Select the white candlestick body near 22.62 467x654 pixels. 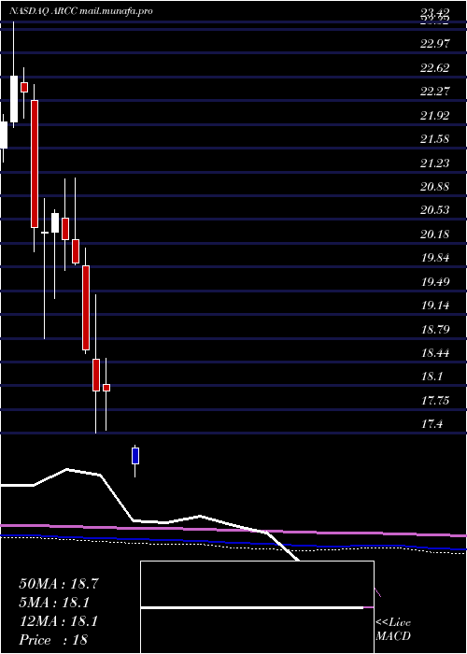pyautogui.click(x=14, y=99)
